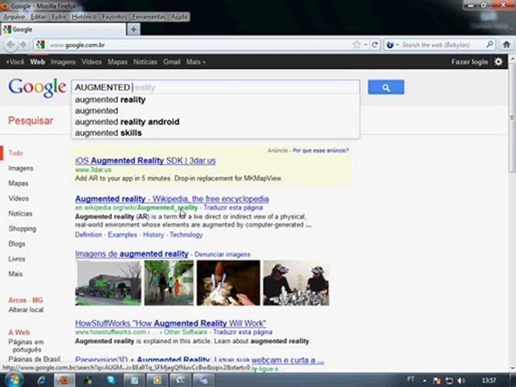Open the Editar menu
Image resolution: width=516 pixels, height=387 pixels.
(38, 17)
